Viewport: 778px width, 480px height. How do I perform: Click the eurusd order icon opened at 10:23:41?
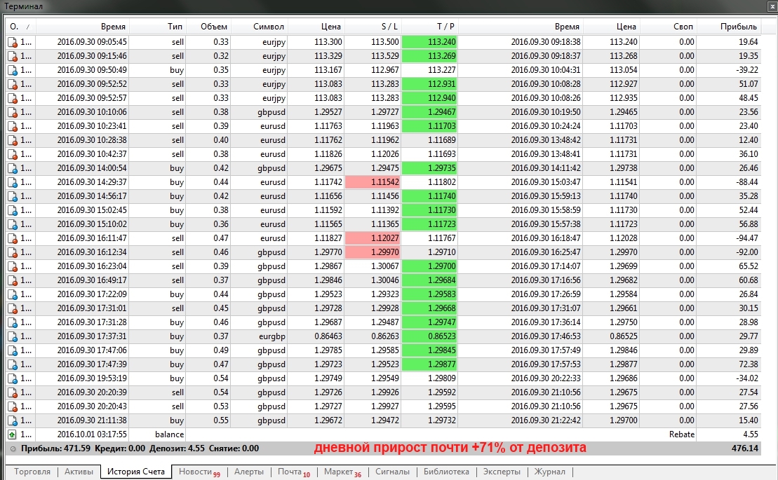pos(13,126)
